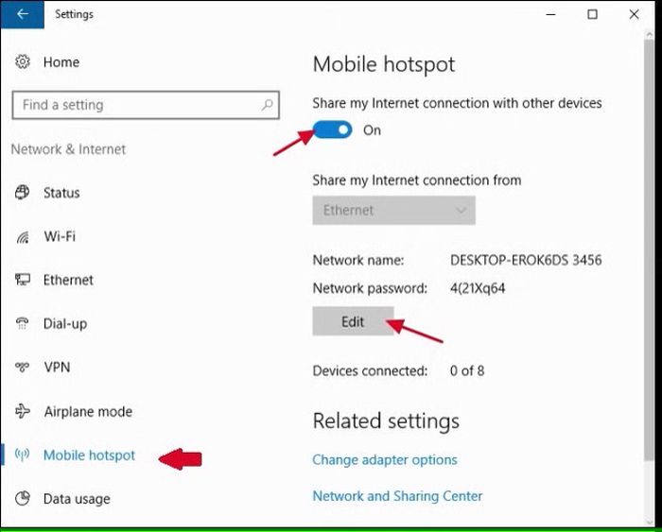Go to the Status section

(x=61, y=193)
